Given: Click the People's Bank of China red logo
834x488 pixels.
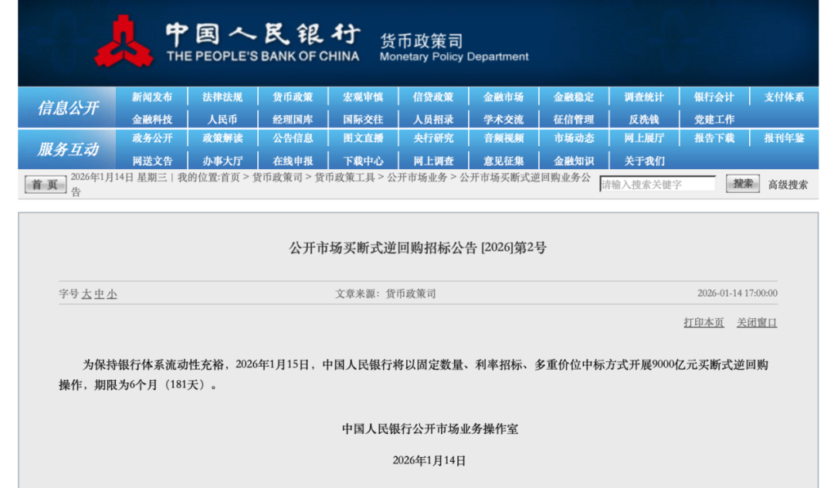Looking at the screenshot, I should (124, 40).
